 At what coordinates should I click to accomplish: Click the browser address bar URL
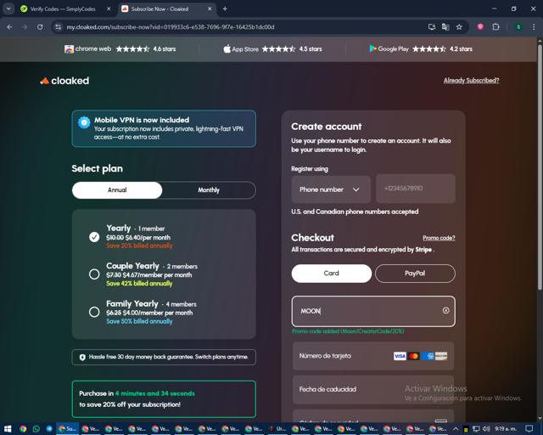[x=171, y=27]
